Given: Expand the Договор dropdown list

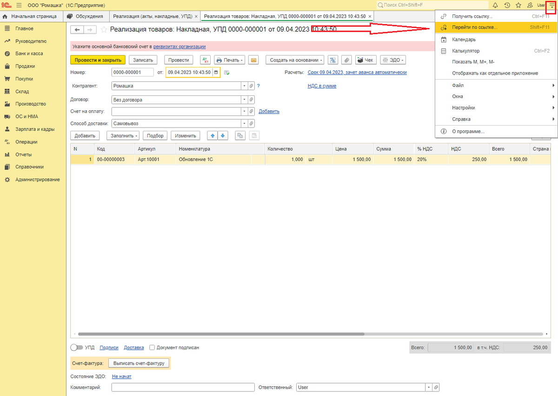Looking at the screenshot, I should [x=244, y=100].
